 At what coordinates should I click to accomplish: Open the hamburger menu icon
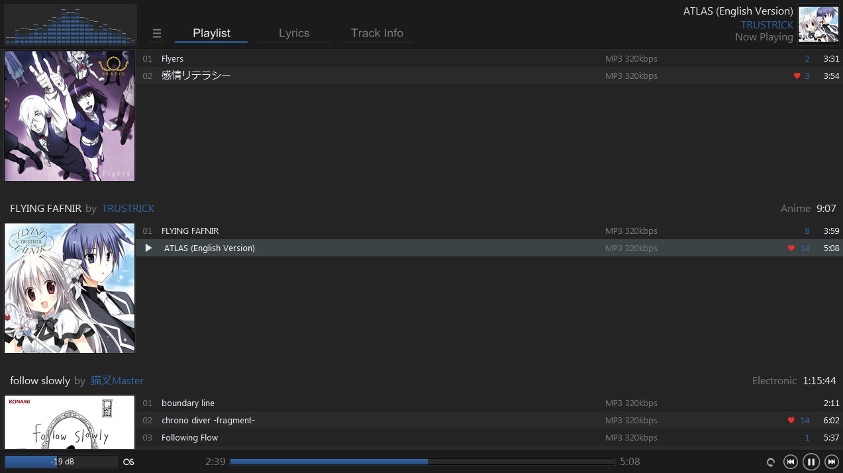point(157,34)
